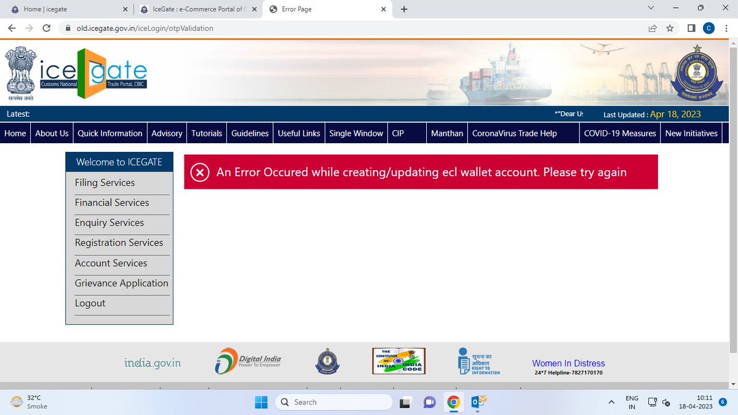
Task: Click the Windows taskbar Search box
Action: click(333, 402)
